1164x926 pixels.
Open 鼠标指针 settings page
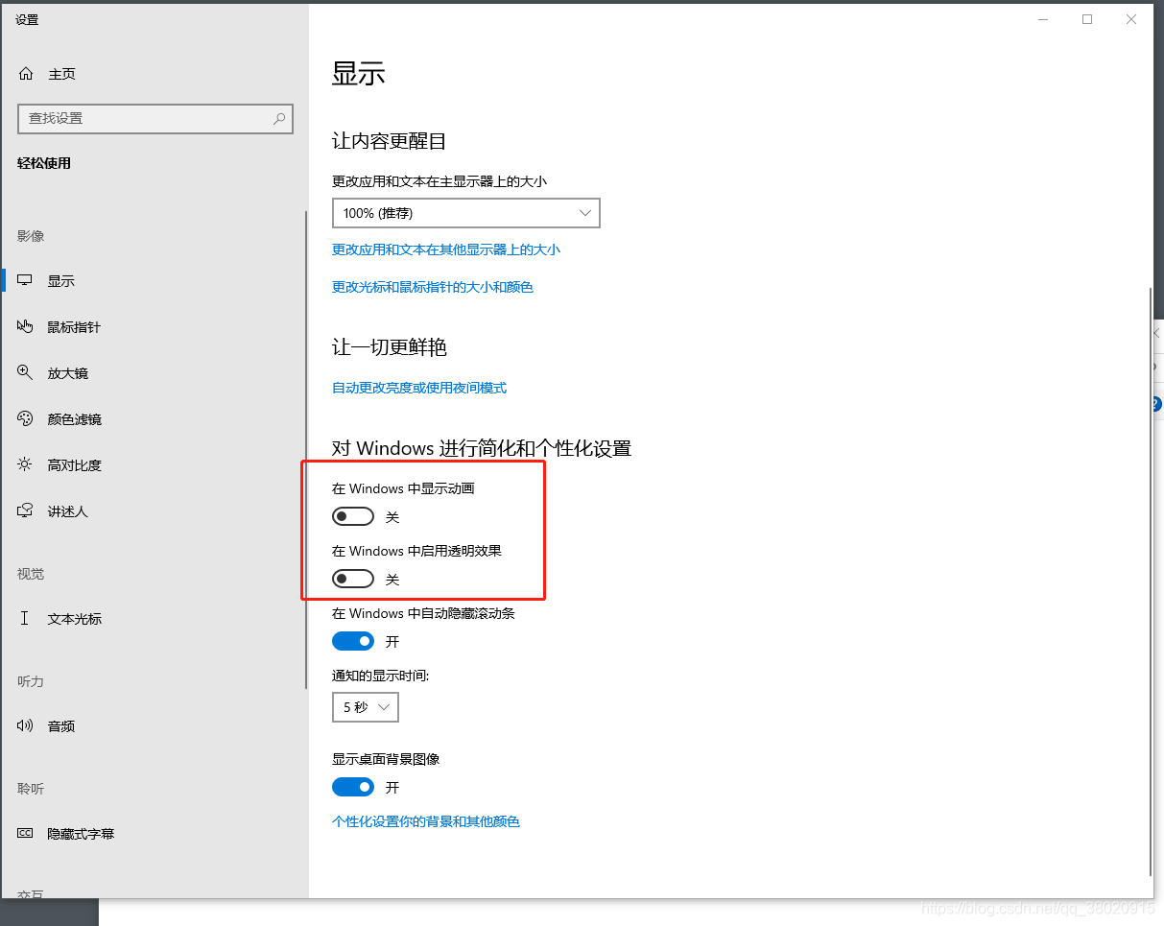pyautogui.click(x=74, y=327)
